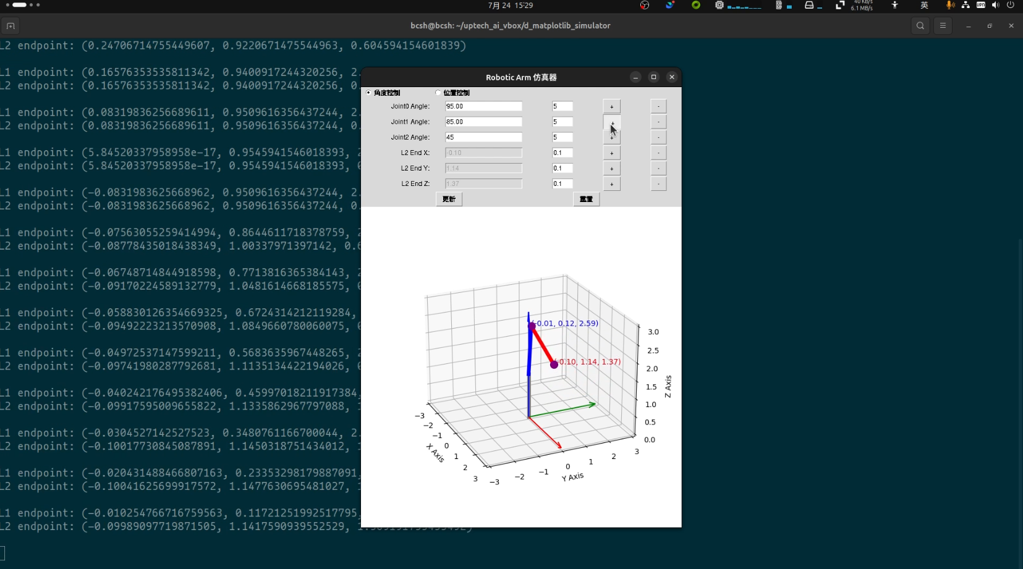Open the terminal hamburger menu
This screenshot has width=1023, height=569.
click(943, 25)
